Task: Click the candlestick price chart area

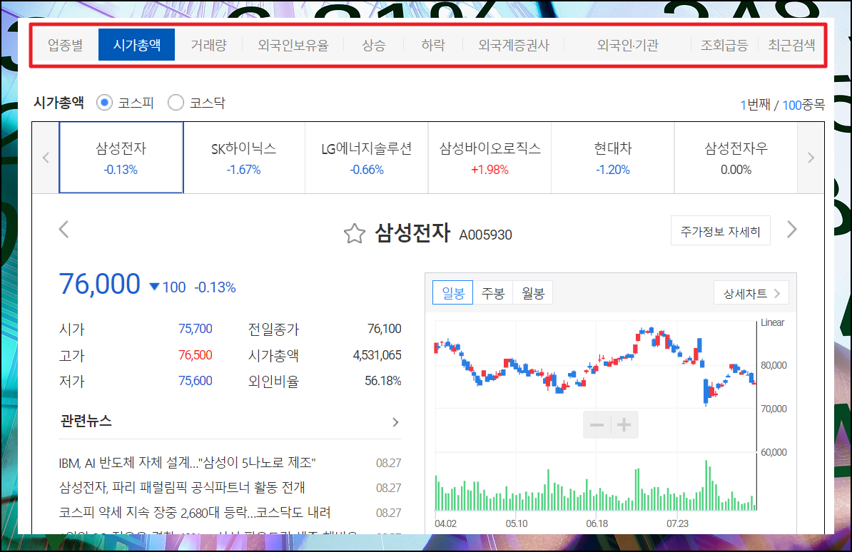Action: [596, 364]
